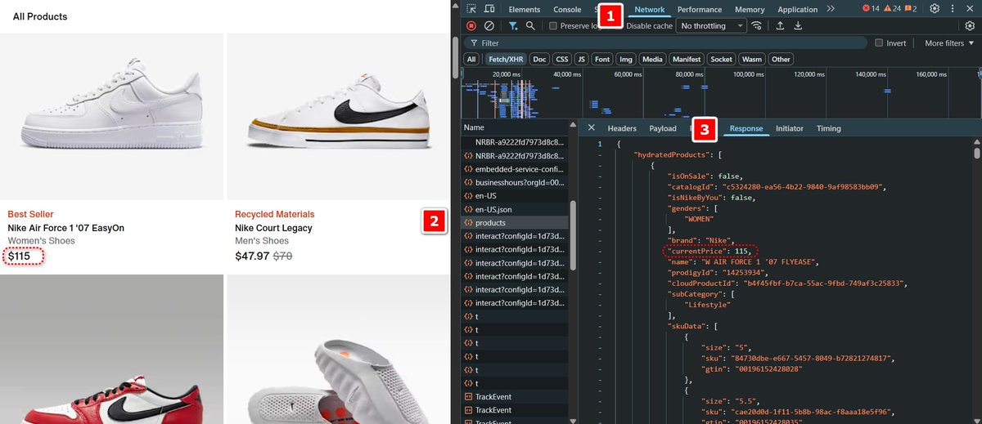Toggle the Font filter chip
The image size is (982, 424).
602,59
